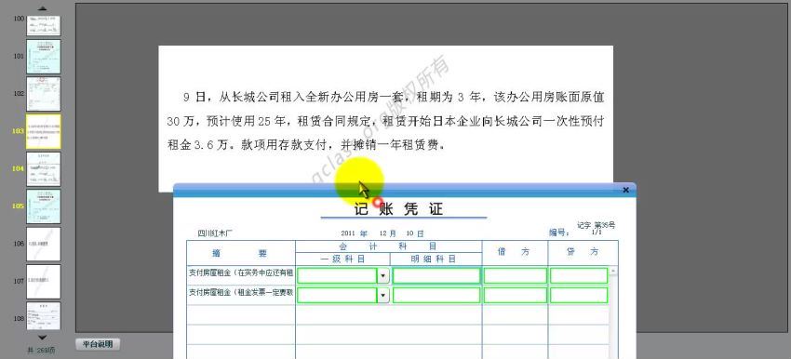Click first row 一级科目 combo field
This screenshot has height=359, width=791.
pyautogui.click(x=337, y=276)
